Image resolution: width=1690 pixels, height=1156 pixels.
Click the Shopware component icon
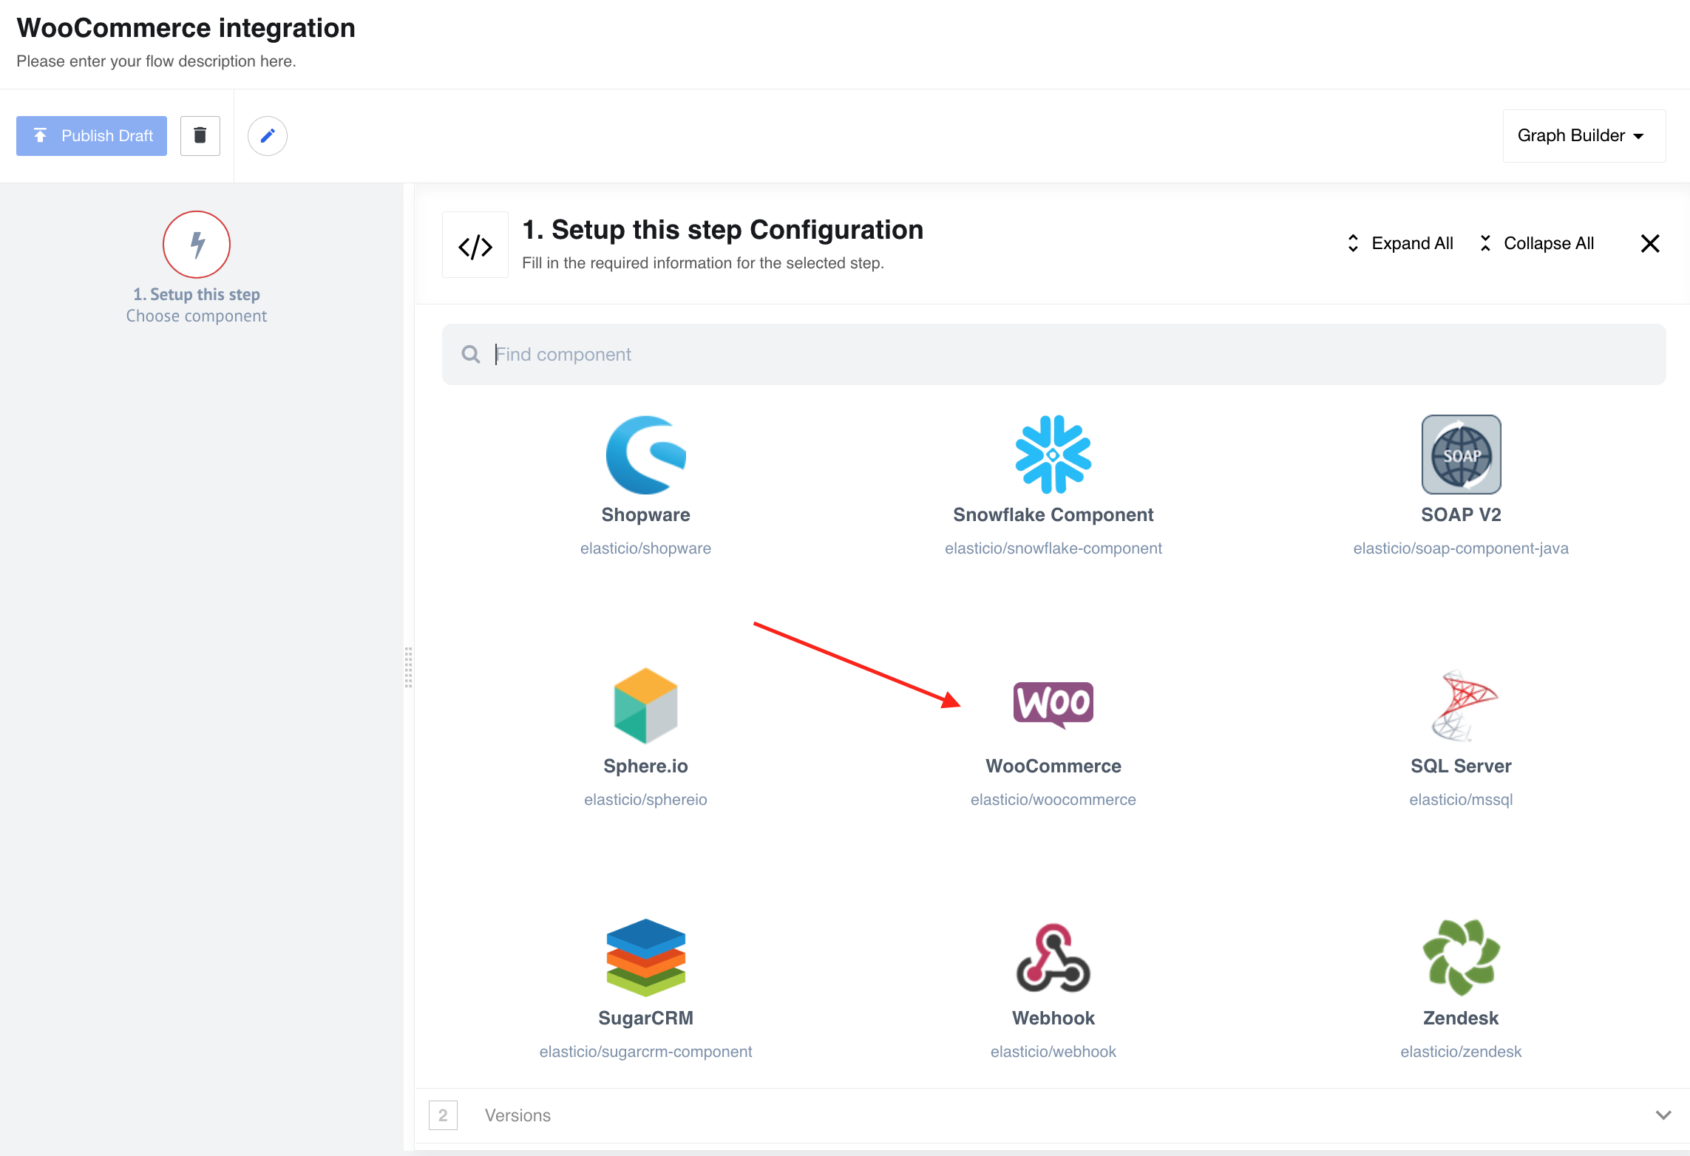(645, 455)
